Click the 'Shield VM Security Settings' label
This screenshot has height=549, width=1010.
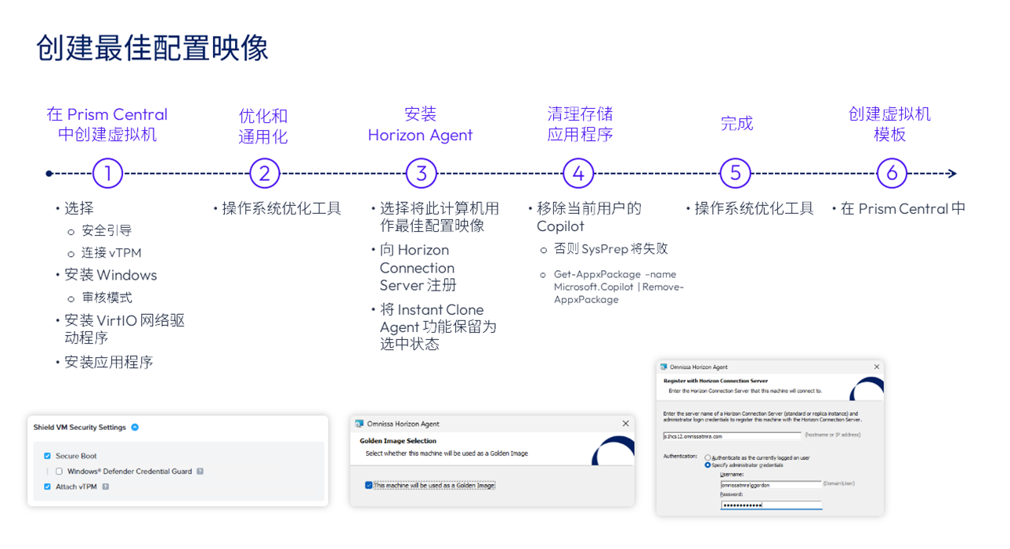pyautogui.click(x=79, y=428)
